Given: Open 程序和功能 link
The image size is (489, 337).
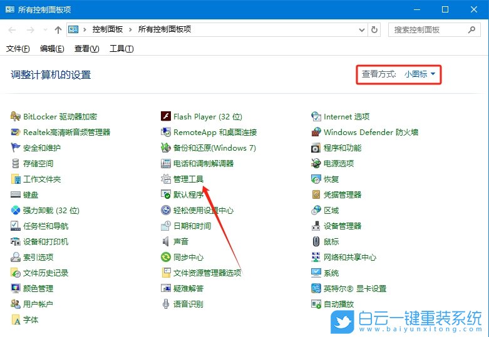Looking at the screenshot, I should tap(342, 148).
